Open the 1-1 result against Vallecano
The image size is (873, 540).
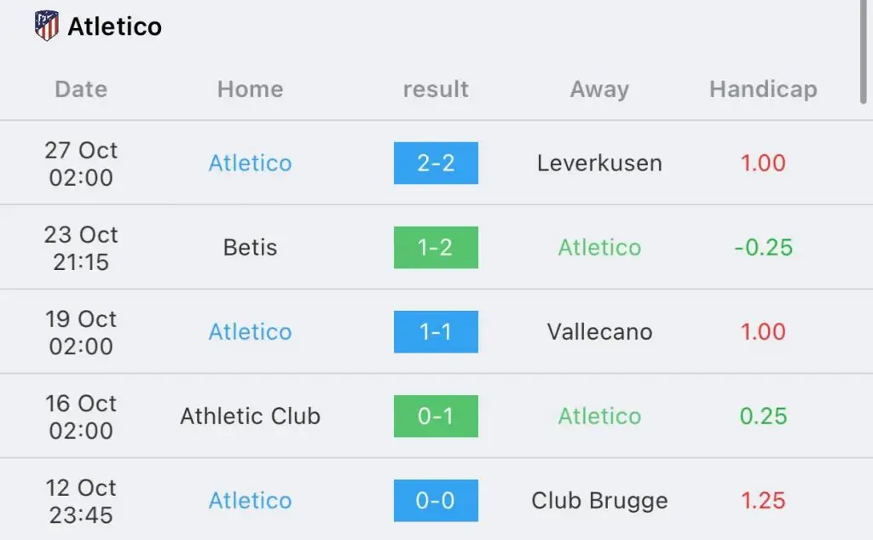pos(436,332)
